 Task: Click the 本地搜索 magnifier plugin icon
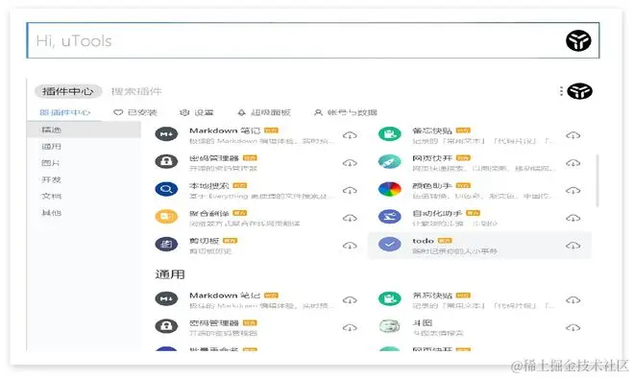click(166, 189)
